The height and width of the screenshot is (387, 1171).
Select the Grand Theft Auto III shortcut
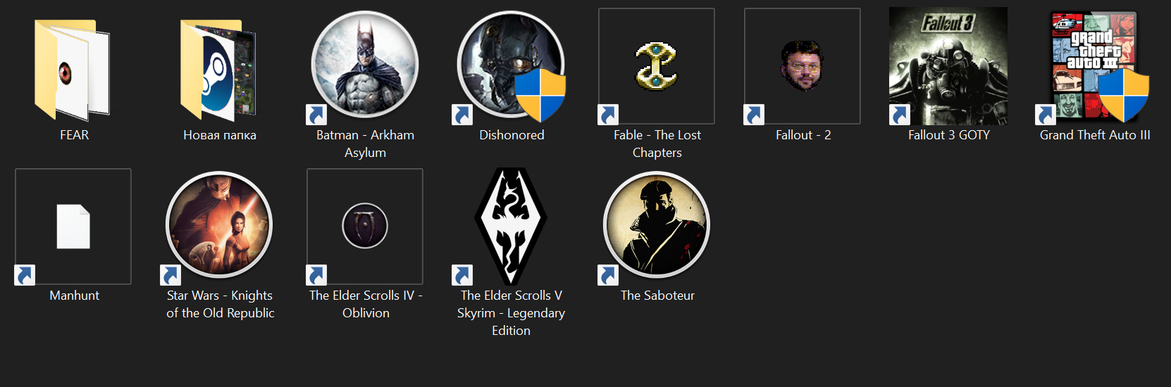(x=1094, y=66)
